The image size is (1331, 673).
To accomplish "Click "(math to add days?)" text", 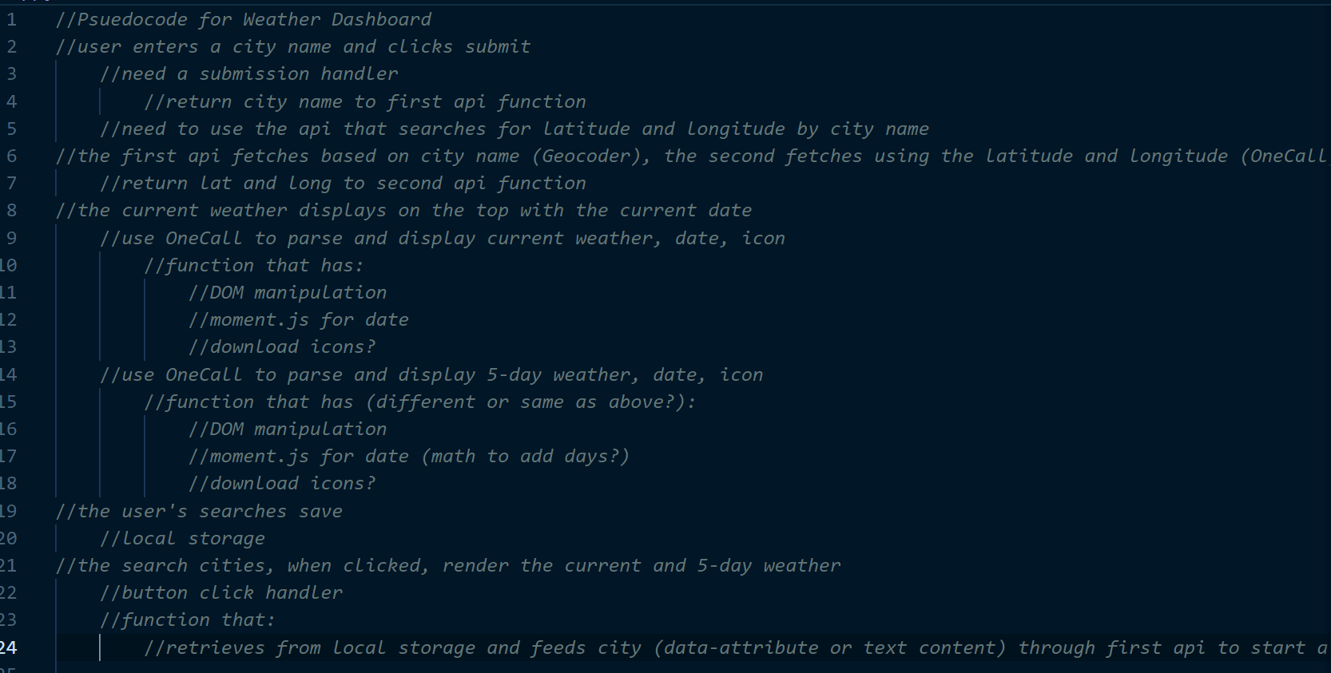I will click(x=526, y=456).
